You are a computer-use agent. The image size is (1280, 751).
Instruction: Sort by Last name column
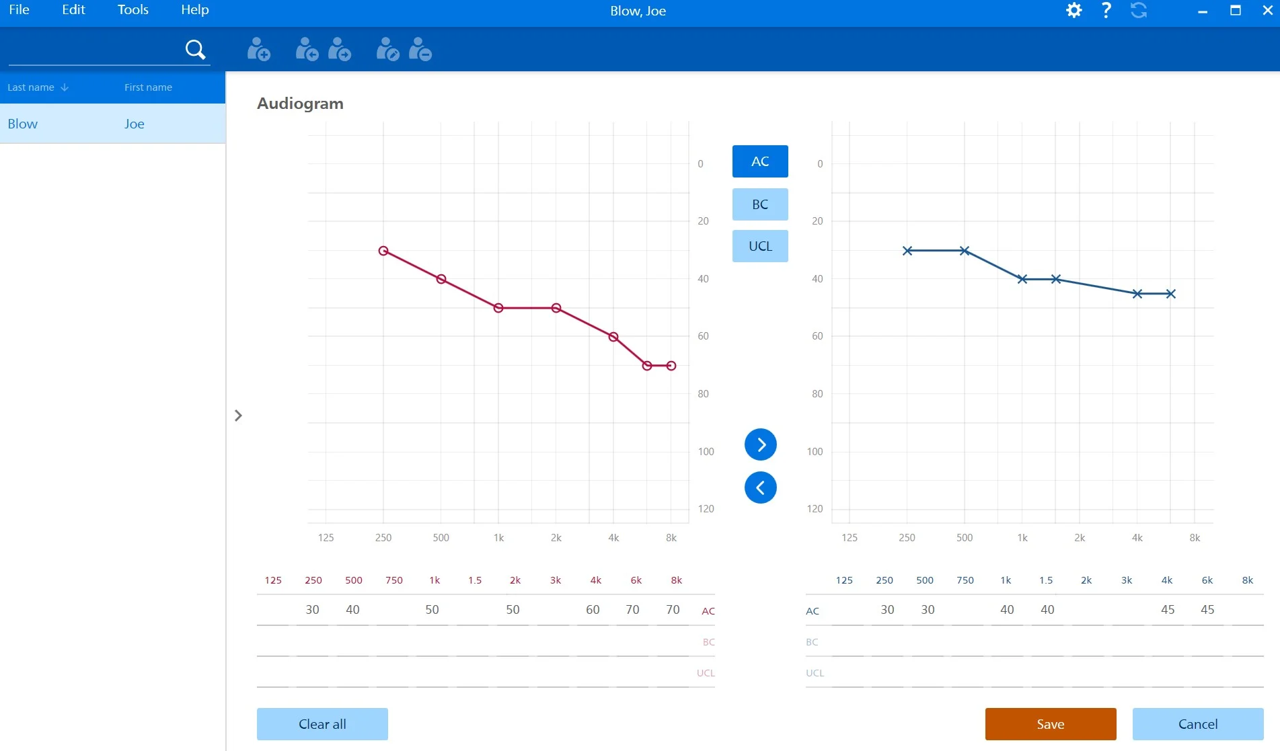pos(38,87)
